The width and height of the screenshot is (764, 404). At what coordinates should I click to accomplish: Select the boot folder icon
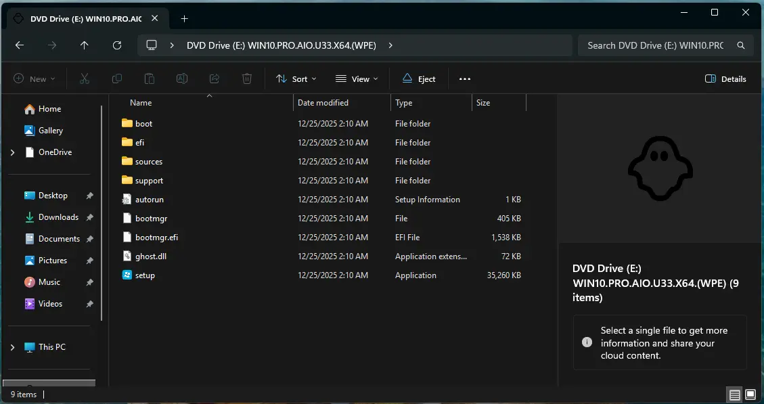[x=127, y=123]
